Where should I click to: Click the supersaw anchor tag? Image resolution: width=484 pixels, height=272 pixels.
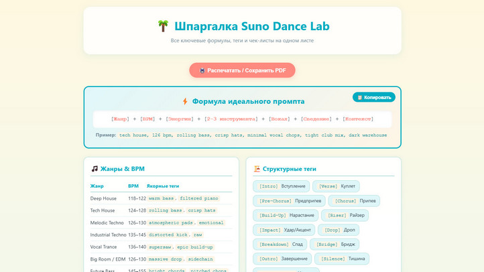coord(160,247)
